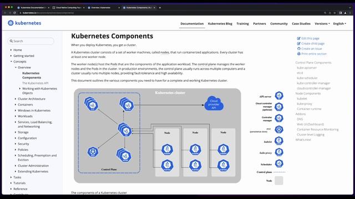The height and width of the screenshot is (199, 355).
Task: Expand the Cluster Architecture section
Action: pyautogui.click(x=16, y=99)
